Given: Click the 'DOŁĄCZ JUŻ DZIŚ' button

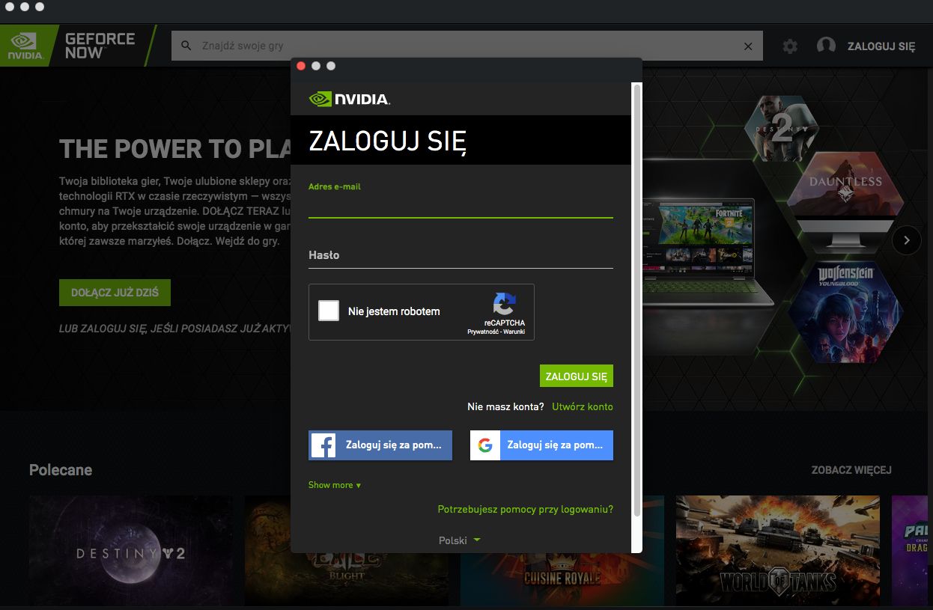Looking at the screenshot, I should [115, 293].
